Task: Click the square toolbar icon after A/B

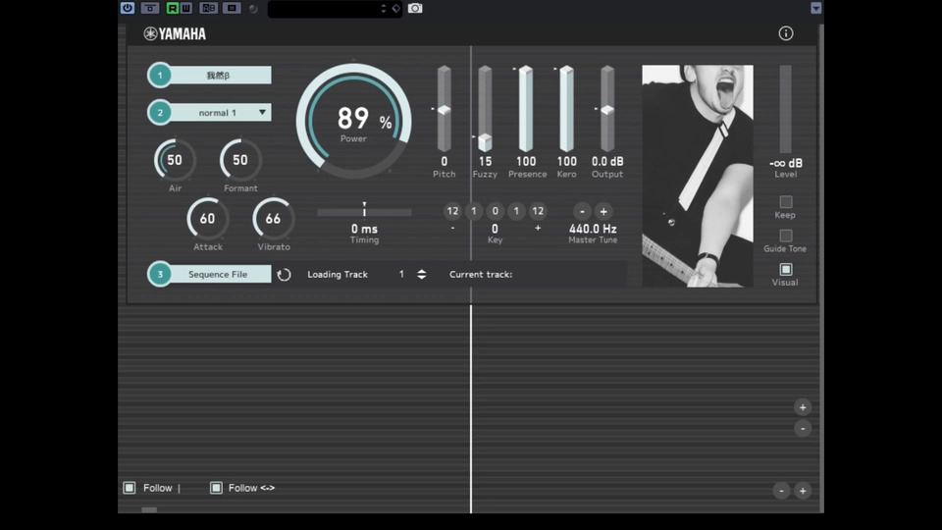Action: click(x=232, y=8)
